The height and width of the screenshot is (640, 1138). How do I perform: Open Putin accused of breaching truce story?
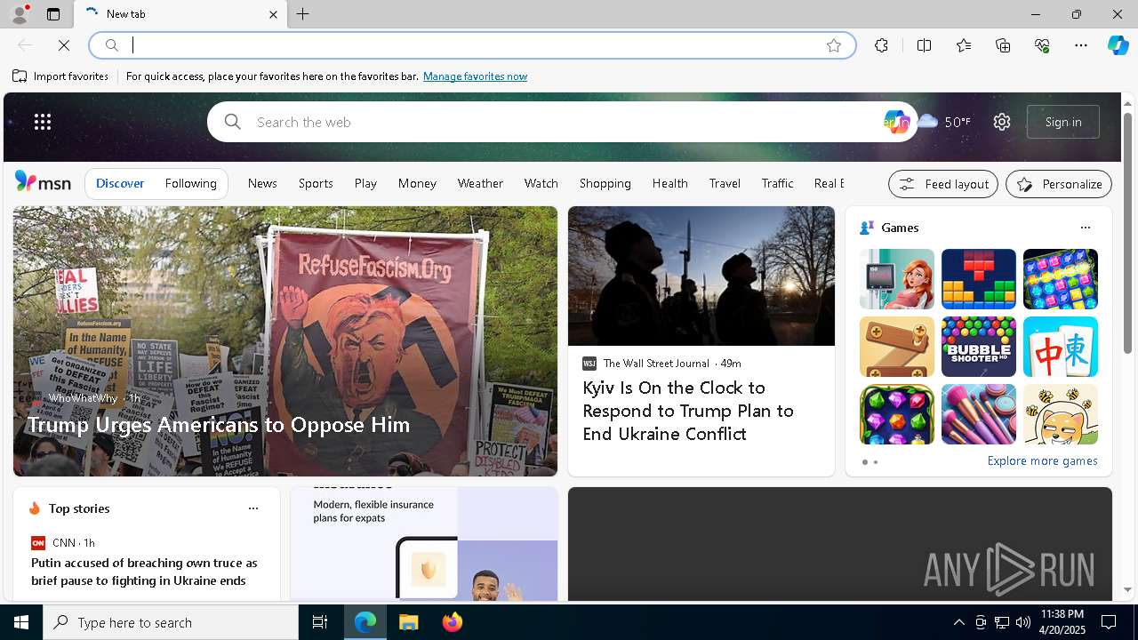pyautogui.click(x=144, y=572)
